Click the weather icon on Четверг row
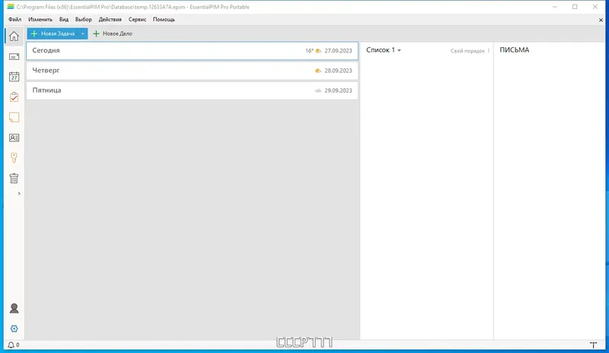 tap(318, 71)
